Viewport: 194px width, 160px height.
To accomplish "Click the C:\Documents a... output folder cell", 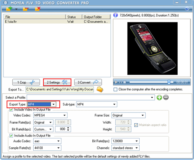I will tap(96, 22).
